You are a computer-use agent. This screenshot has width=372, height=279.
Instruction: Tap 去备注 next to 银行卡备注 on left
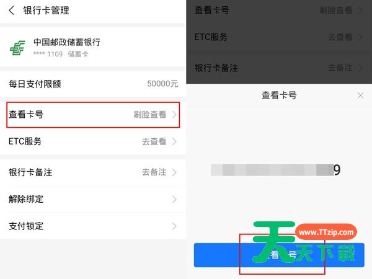click(x=154, y=172)
